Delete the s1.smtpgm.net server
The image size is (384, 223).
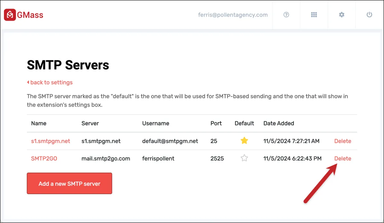click(343, 141)
